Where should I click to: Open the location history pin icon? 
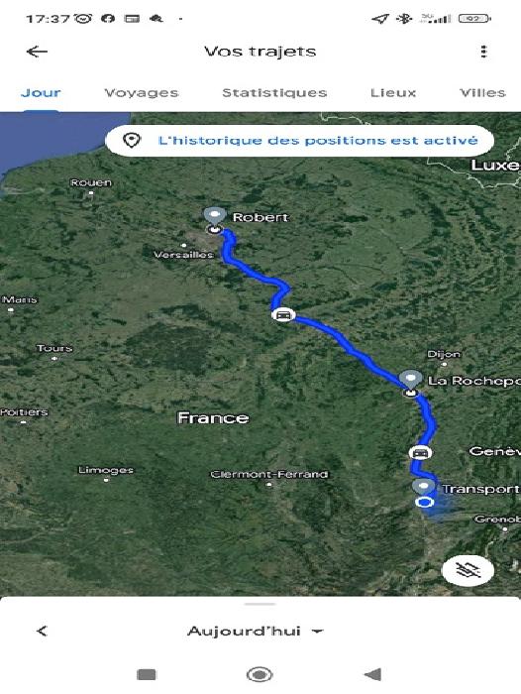point(132,141)
